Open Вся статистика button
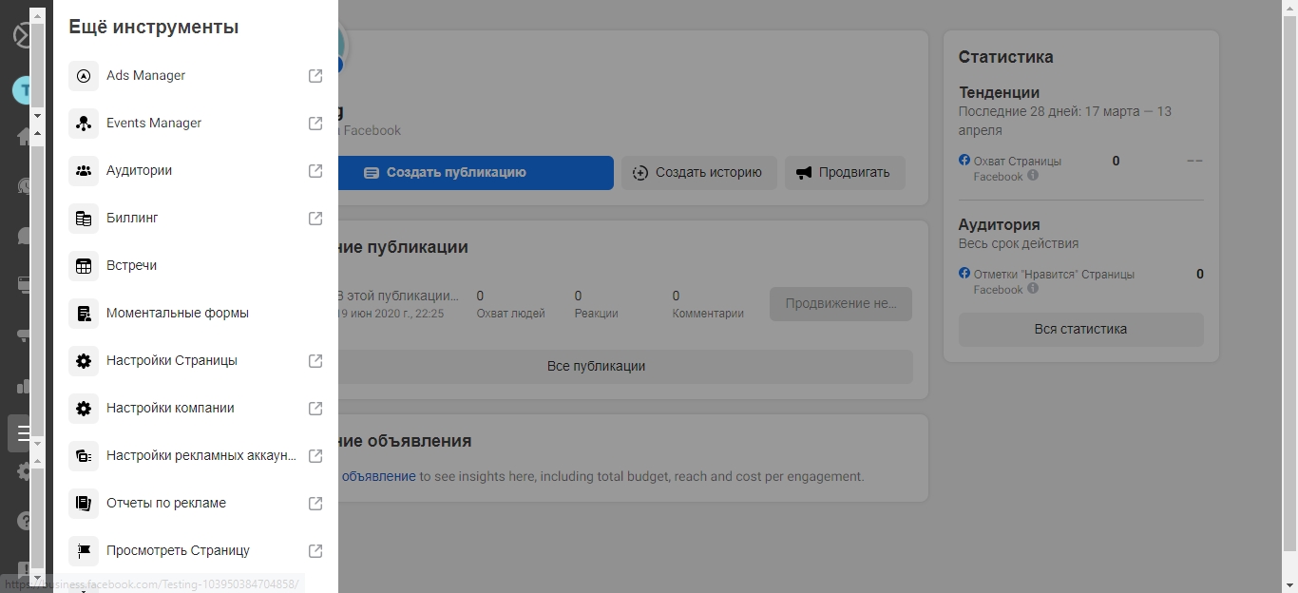The image size is (1298, 593). 1080,330
